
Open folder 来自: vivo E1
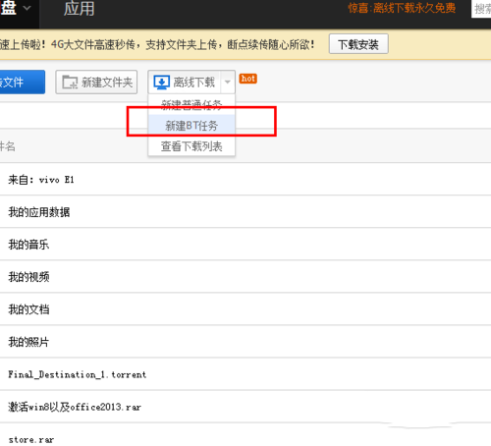[41, 180]
